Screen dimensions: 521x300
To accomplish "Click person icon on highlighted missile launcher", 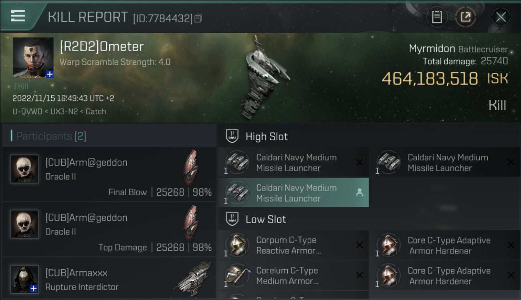I will (x=359, y=193).
